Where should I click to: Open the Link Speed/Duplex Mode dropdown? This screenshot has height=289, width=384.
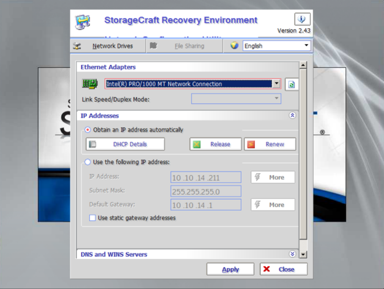(236, 99)
